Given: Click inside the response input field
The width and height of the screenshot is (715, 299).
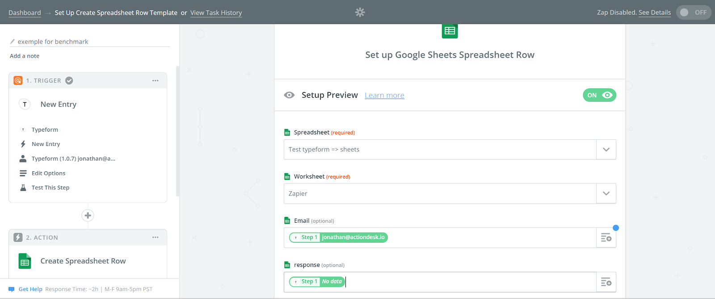Looking at the screenshot, I should pyautogui.click(x=440, y=282).
